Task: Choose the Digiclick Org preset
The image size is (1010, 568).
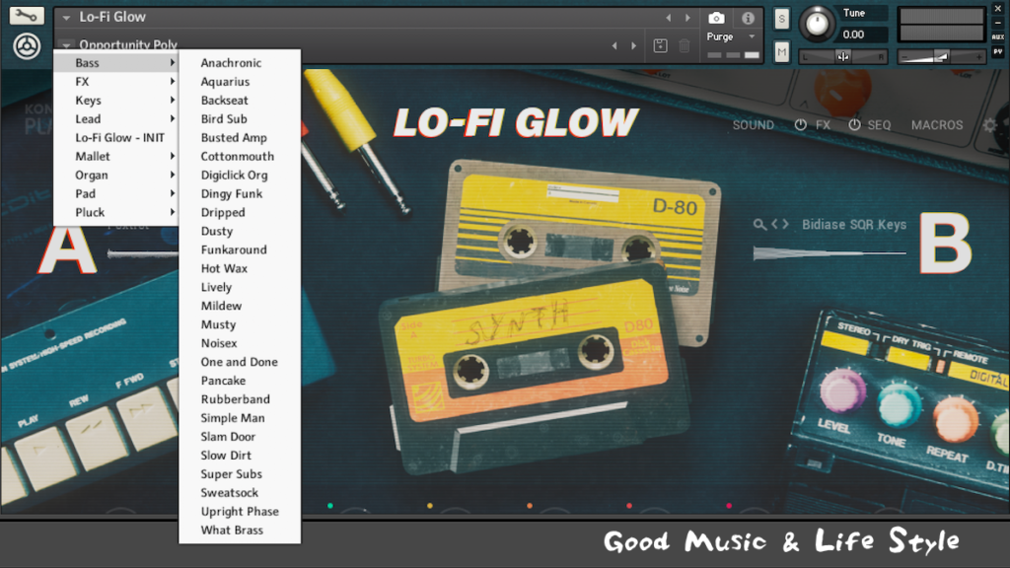Action: point(240,175)
